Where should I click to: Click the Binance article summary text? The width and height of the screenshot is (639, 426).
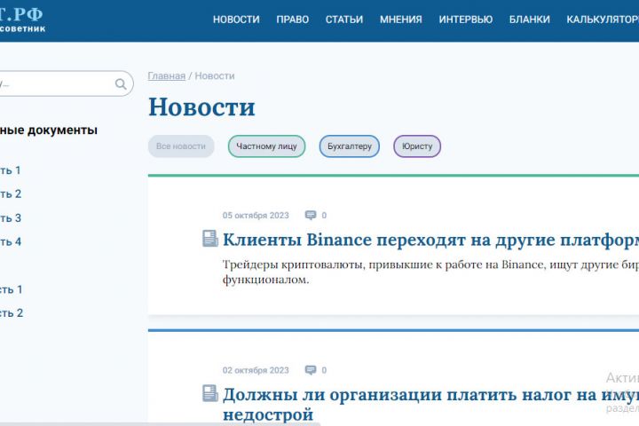(430, 272)
